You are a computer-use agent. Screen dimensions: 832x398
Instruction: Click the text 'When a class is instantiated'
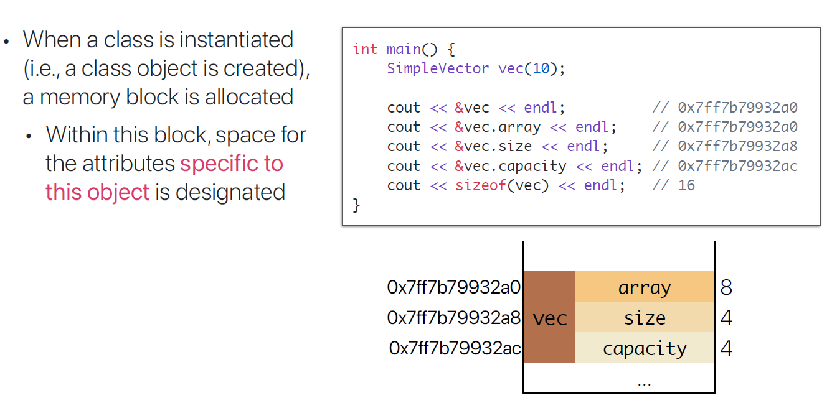158,40
